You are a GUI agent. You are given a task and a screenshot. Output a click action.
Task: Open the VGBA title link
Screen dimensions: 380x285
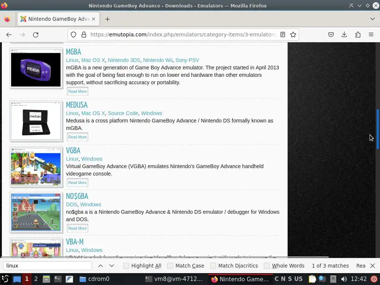[x=73, y=151]
